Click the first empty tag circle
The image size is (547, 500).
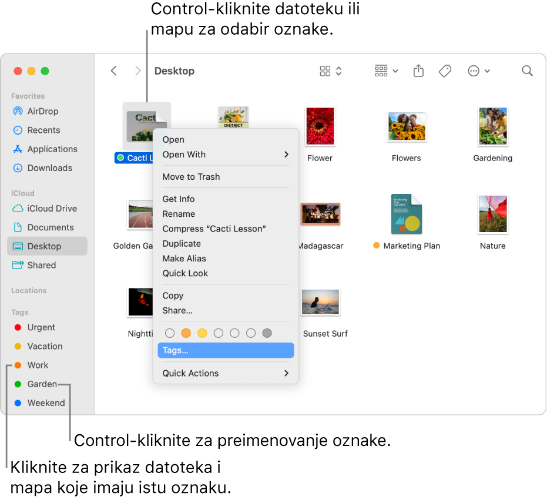[170, 333]
